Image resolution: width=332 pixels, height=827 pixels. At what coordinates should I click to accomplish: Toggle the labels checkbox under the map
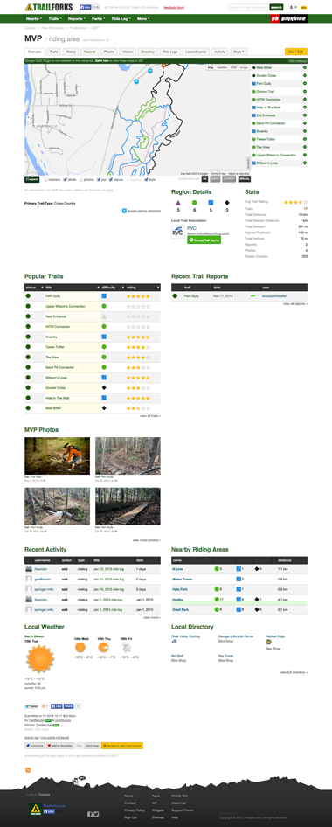(x=65, y=179)
